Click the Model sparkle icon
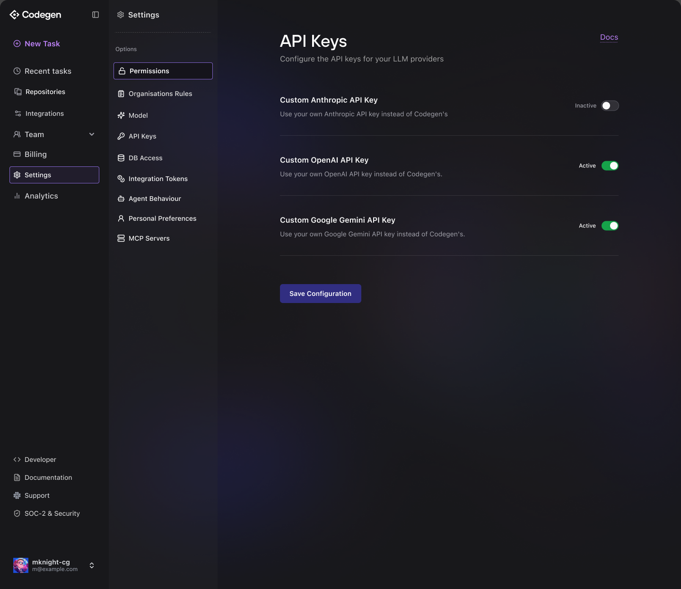This screenshot has height=589, width=681. tap(121, 115)
